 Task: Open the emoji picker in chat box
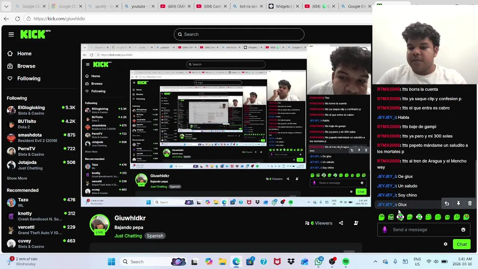click(463, 230)
